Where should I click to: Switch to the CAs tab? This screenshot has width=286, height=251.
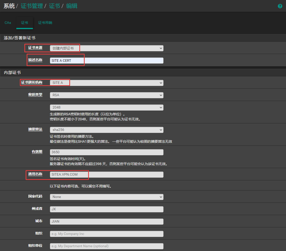point(8,23)
